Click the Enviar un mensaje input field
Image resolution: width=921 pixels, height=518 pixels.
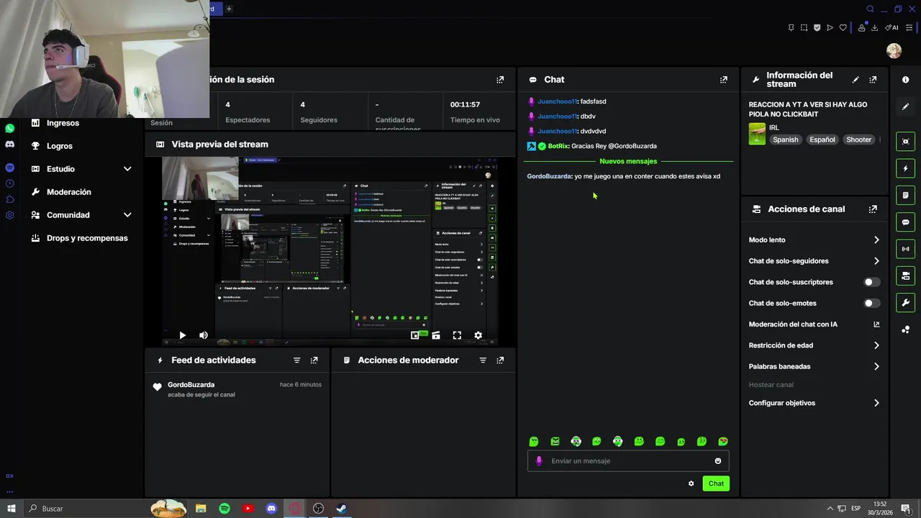pyautogui.click(x=627, y=461)
